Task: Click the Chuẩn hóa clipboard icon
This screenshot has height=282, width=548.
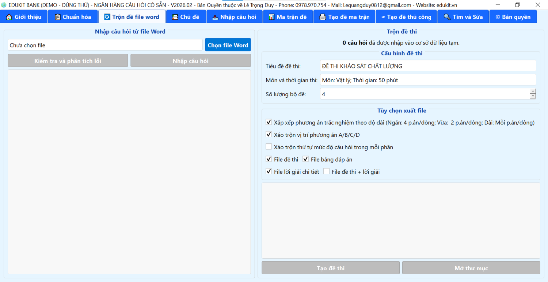Action: tap(57, 17)
